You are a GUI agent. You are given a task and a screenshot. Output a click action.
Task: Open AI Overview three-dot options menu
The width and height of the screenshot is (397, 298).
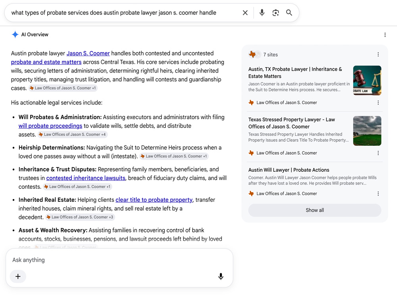pyautogui.click(x=385, y=35)
